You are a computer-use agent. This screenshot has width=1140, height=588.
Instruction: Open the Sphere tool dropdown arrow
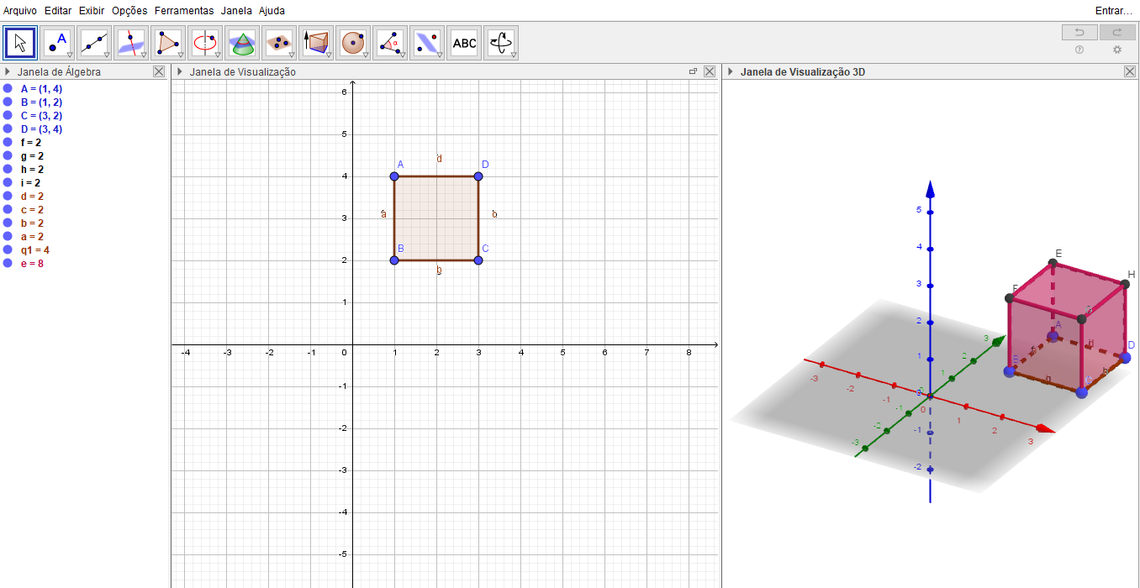[366, 55]
